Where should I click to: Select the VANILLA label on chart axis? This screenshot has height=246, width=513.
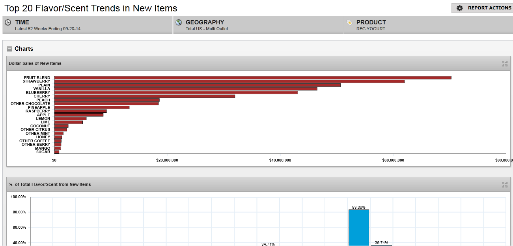click(41, 89)
